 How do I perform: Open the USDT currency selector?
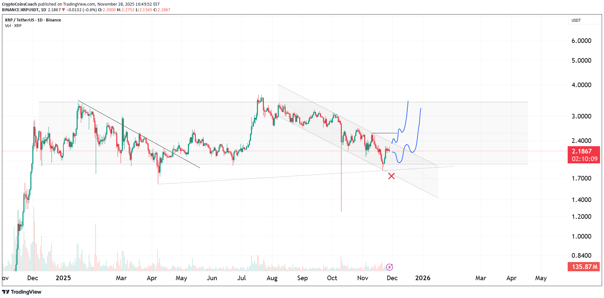tap(584, 20)
